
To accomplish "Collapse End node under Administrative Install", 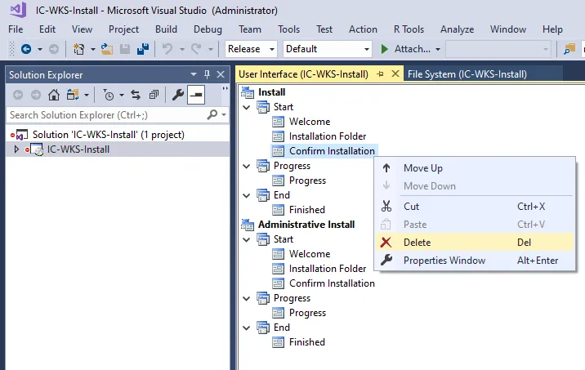I will click(247, 328).
